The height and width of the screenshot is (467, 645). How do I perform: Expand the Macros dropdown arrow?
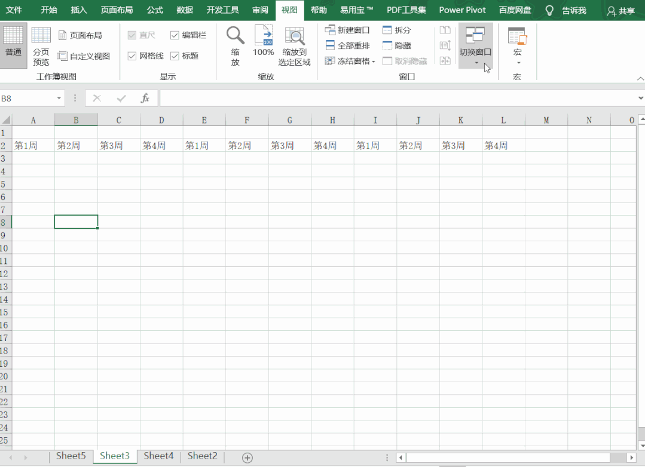pos(519,63)
